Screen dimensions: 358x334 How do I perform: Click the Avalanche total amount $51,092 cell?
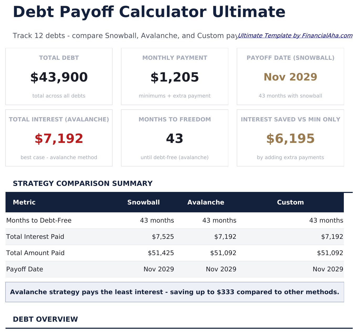(223, 253)
